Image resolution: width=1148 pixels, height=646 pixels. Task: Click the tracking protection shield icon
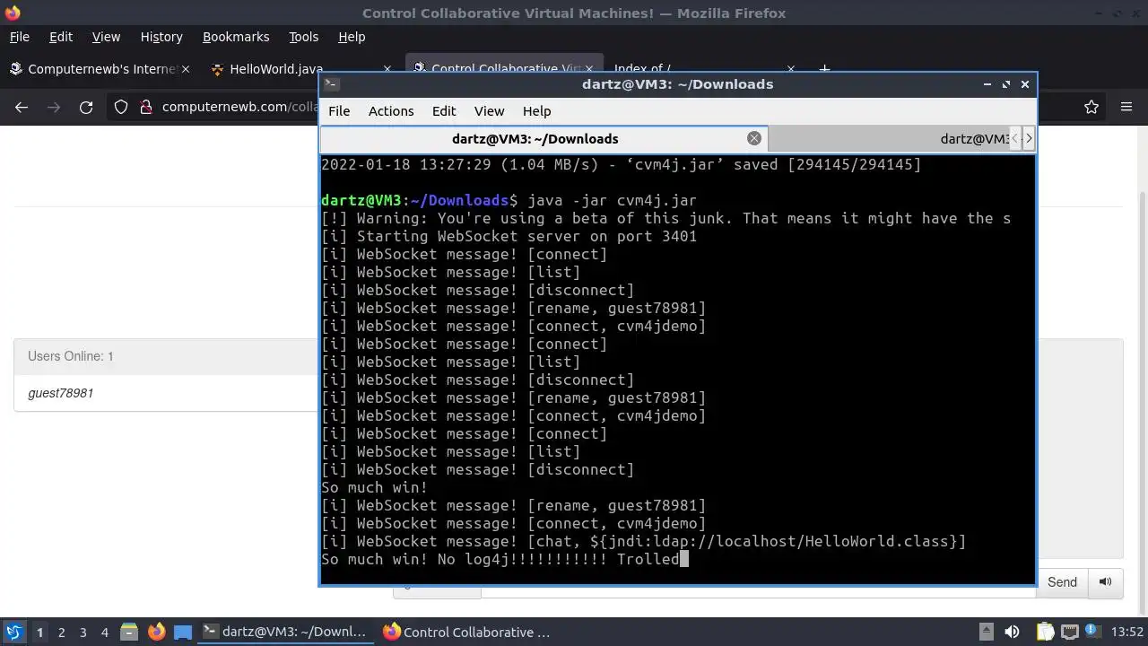tap(121, 107)
